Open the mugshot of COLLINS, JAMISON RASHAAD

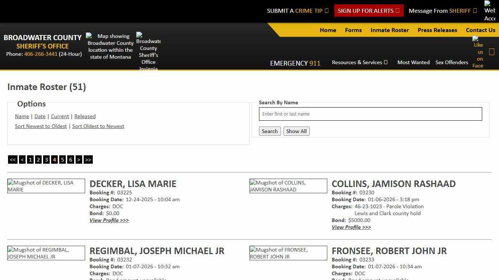coord(288,186)
